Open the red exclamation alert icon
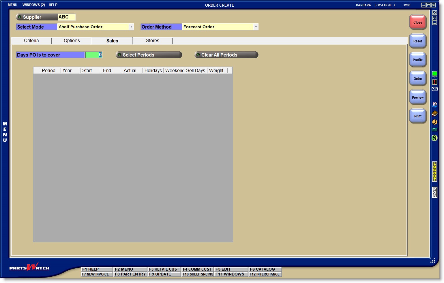Viewport: 444px width, 283px height. [434, 82]
